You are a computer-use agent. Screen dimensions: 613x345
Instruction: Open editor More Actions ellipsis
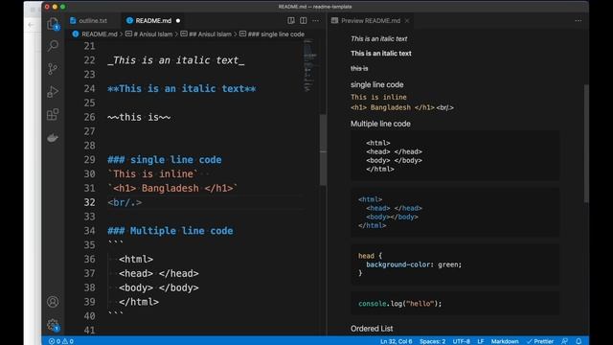point(315,20)
